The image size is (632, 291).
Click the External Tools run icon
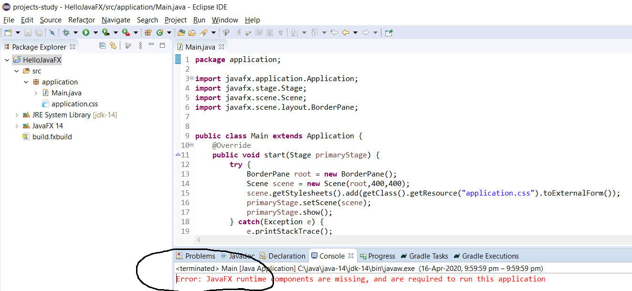pyautogui.click(x=126, y=32)
